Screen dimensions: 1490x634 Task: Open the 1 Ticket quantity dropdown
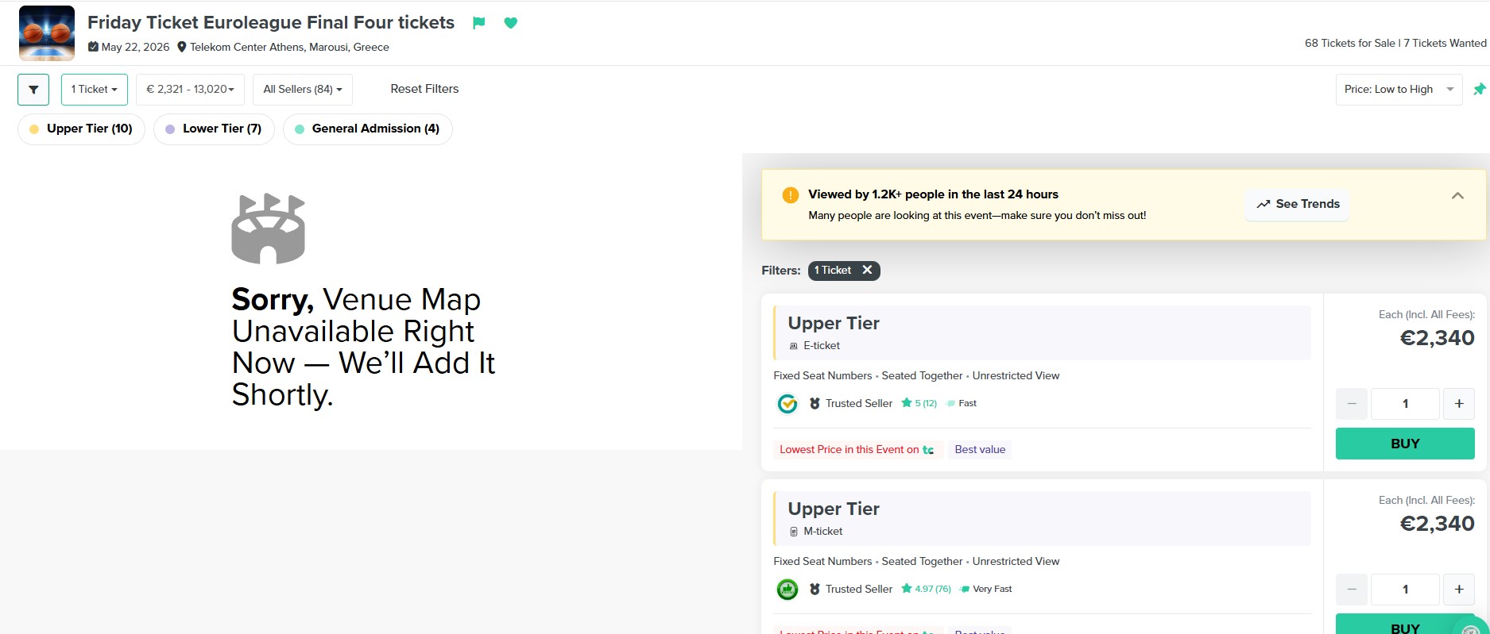[94, 90]
